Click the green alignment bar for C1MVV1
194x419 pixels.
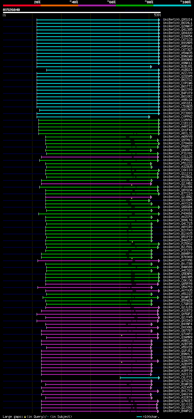click(x=99, y=120)
